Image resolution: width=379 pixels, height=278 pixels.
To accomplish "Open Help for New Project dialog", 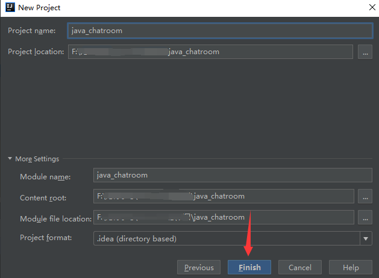I will click(x=351, y=267).
